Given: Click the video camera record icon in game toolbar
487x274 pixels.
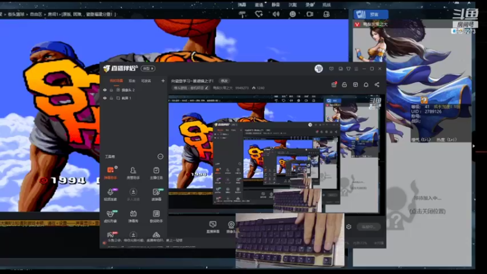Looking at the screenshot, I should pos(310,14).
